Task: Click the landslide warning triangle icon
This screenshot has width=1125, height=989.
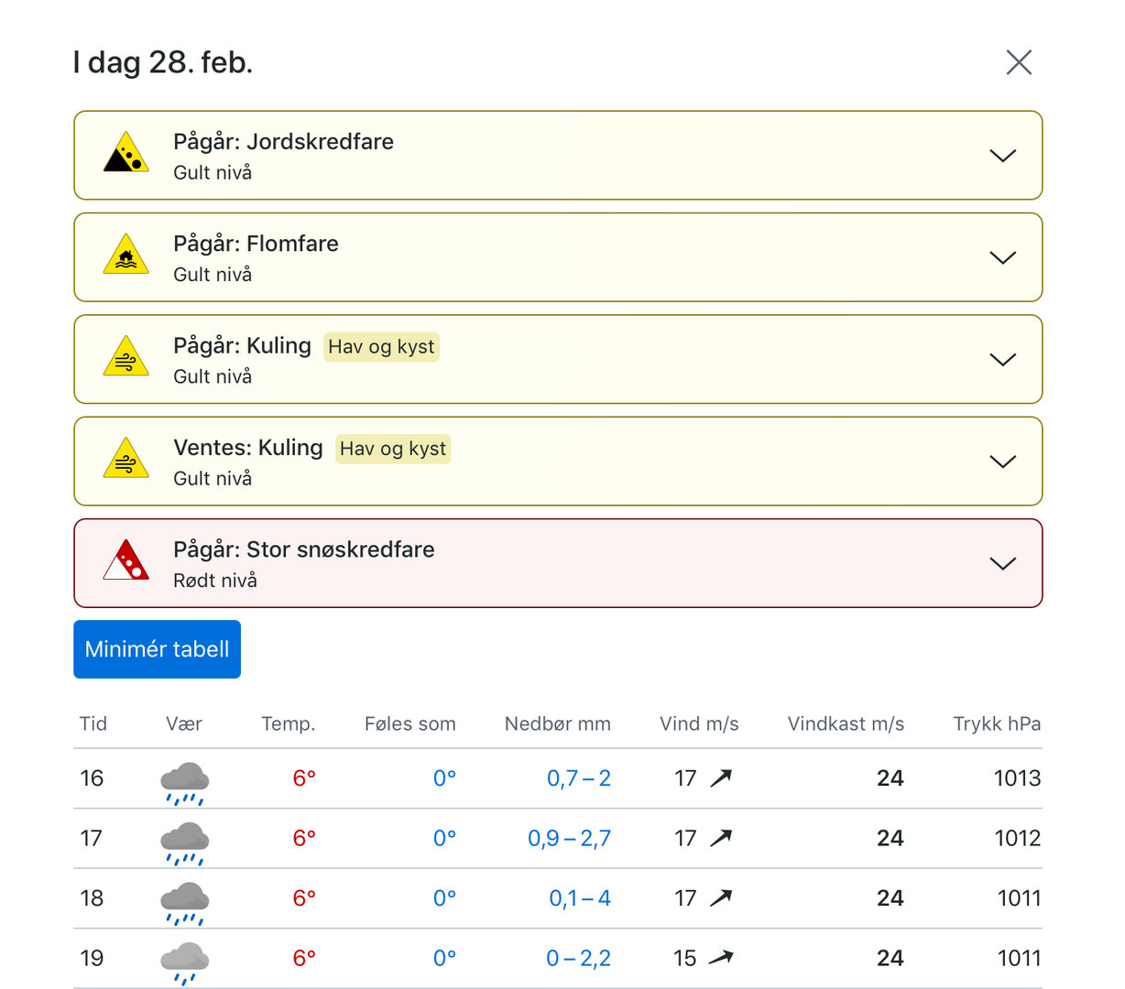Action: tap(126, 154)
